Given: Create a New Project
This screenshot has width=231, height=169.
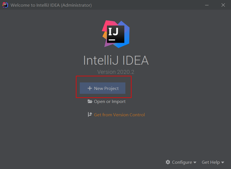Looking at the screenshot, I should click(x=106, y=88).
